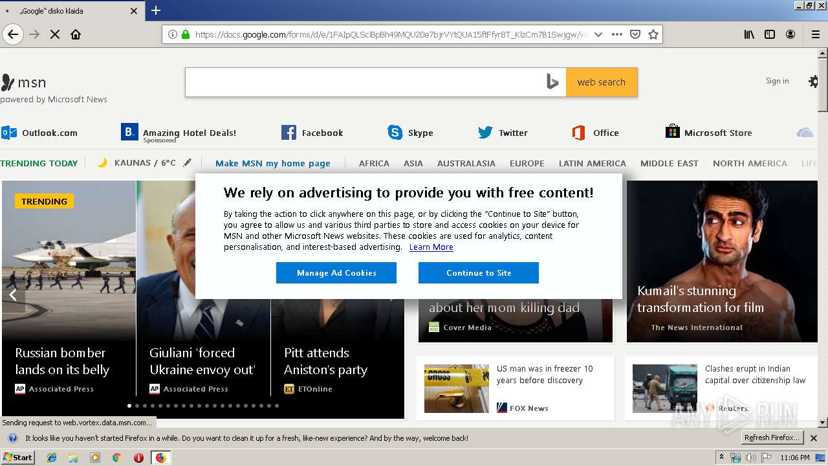The width and height of the screenshot is (828, 466).
Task: Open Office shortcut
Action: (x=596, y=133)
